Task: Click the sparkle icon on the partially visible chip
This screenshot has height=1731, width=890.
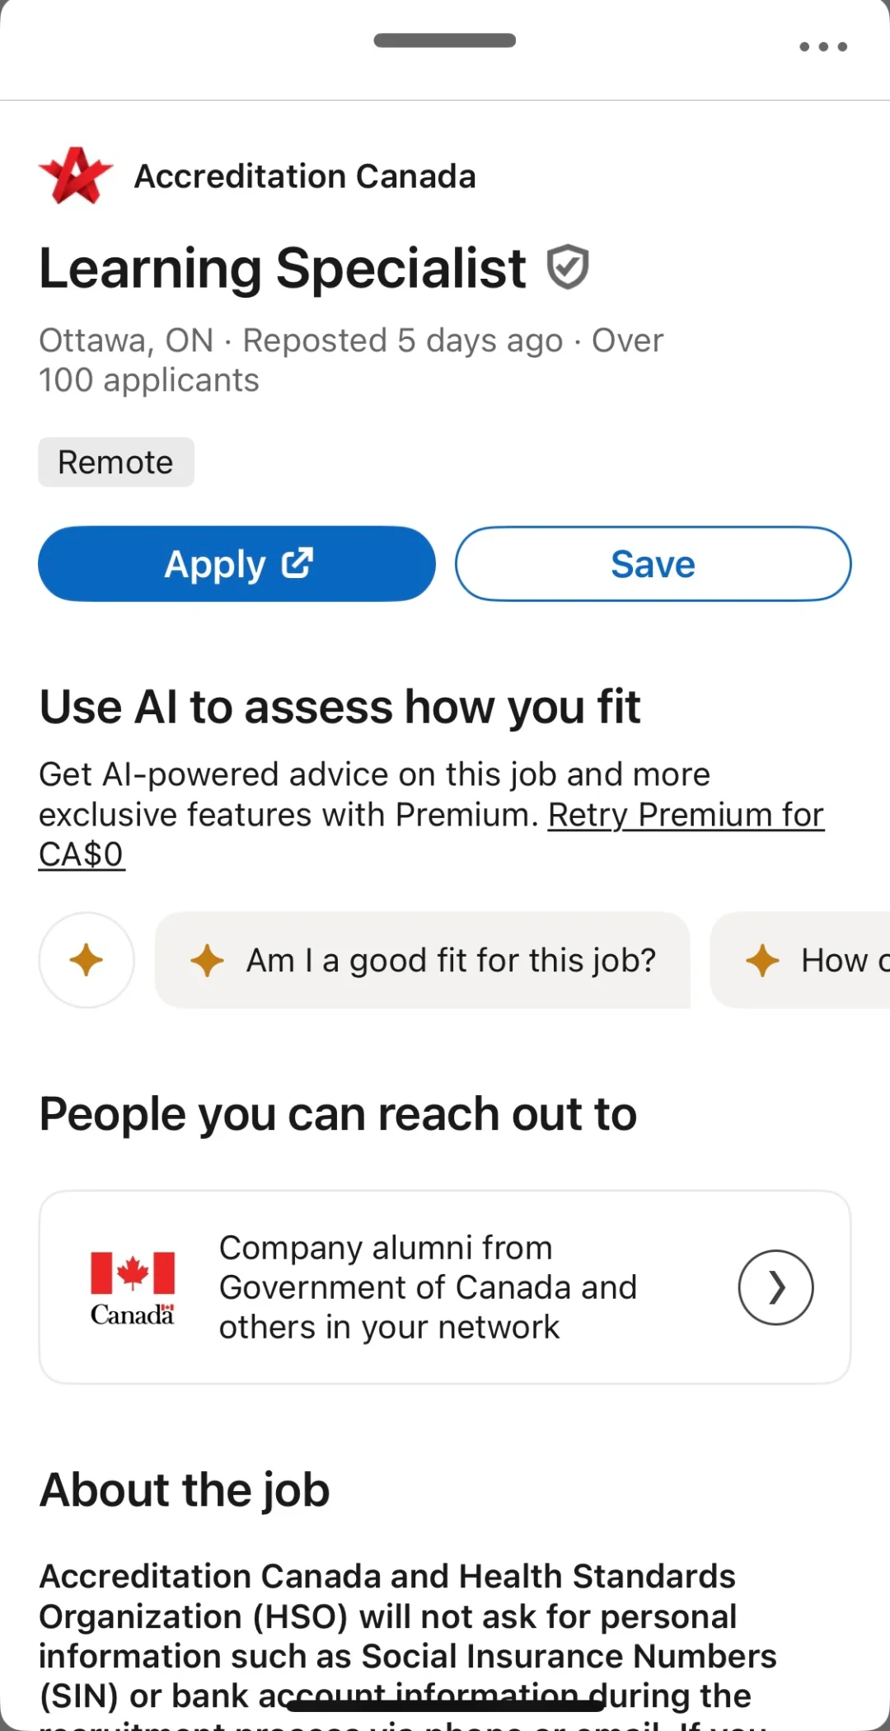Action: (x=762, y=961)
